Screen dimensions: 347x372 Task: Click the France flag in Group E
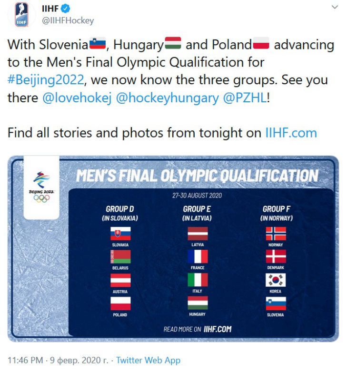(x=198, y=257)
